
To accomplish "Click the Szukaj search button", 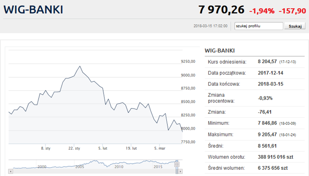I will point(295,26).
